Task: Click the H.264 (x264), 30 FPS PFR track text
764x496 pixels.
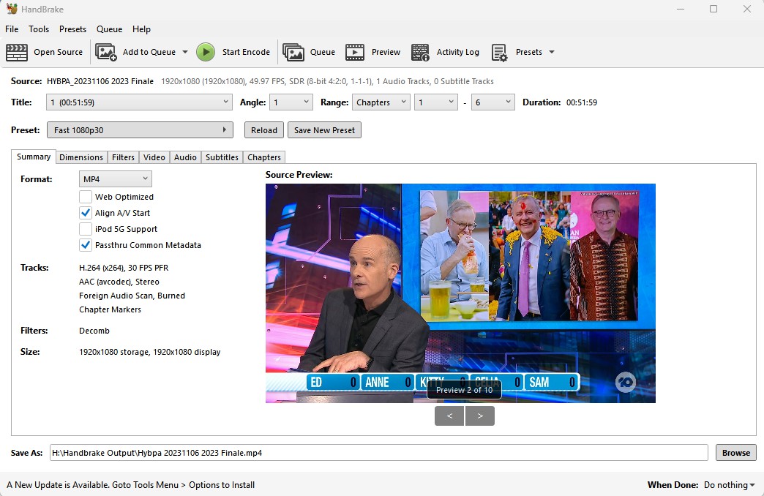Action: click(x=124, y=268)
